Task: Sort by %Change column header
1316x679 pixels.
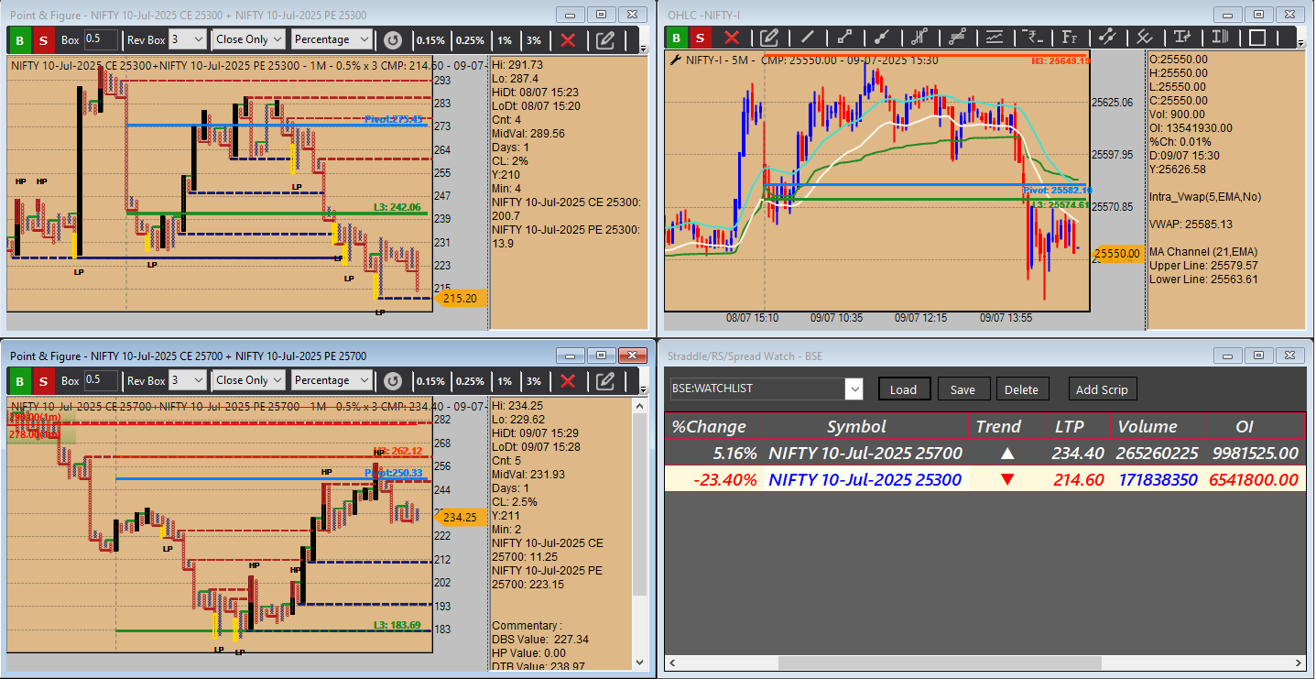Action: click(x=714, y=426)
